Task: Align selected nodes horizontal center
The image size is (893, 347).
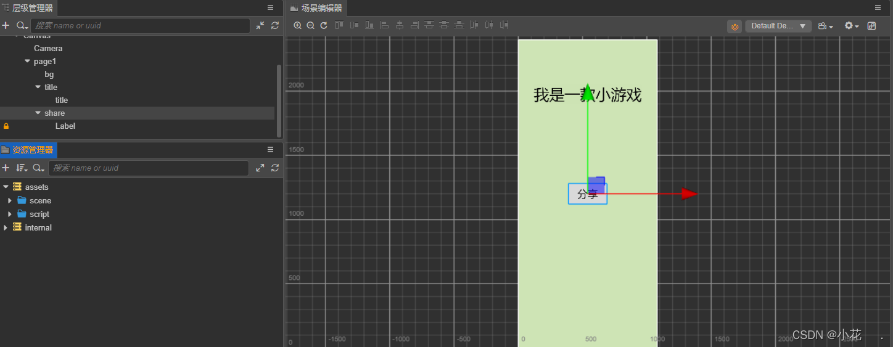Action: point(400,25)
